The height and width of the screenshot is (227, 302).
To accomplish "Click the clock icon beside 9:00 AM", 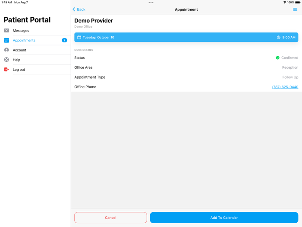I will 279,37.
